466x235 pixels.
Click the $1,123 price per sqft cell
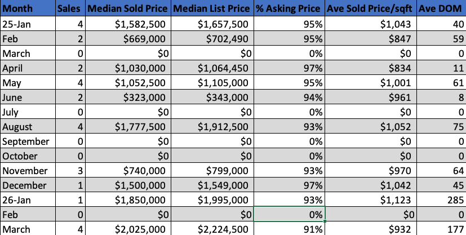pos(372,199)
